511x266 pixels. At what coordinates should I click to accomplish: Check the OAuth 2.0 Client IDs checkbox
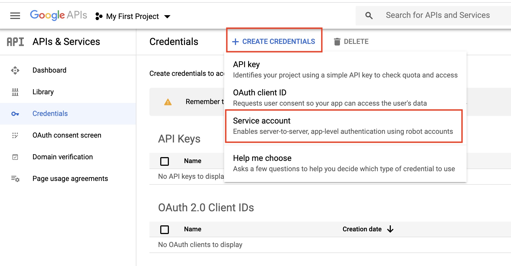164,229
